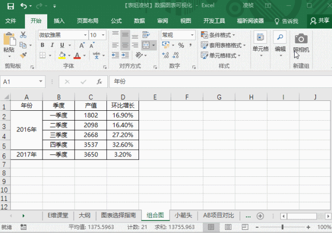The height and width of the screenshot is (233, 332).
Task: Cut selection with the scissors icon
Action: [23, 35]
